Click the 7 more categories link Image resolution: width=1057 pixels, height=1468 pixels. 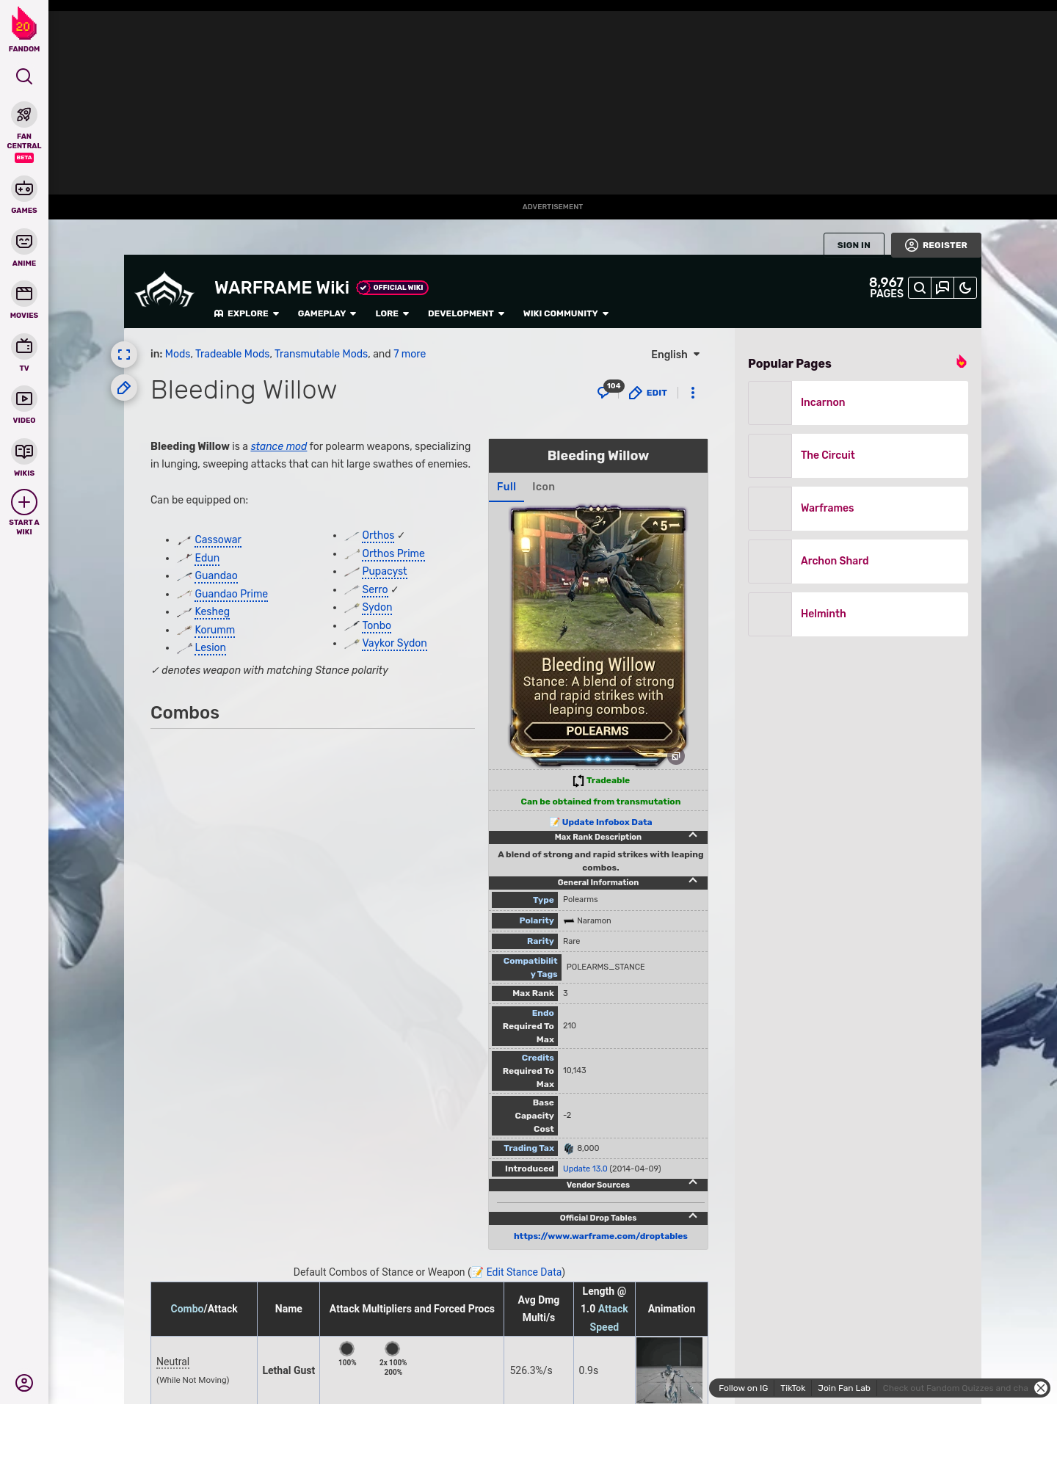(x=410, y=354)
